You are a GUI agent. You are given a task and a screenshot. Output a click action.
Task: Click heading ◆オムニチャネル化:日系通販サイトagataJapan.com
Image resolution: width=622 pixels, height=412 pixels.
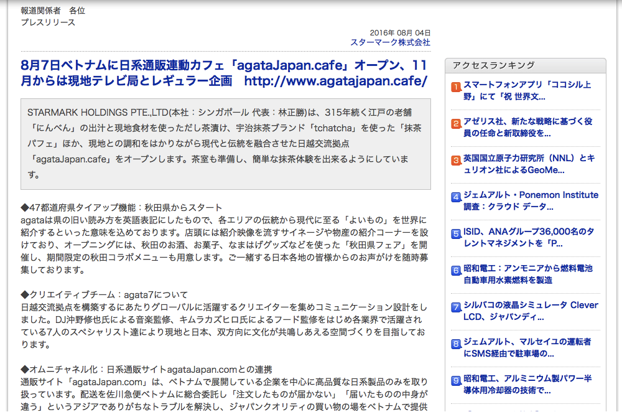click(x=146, y=370)
